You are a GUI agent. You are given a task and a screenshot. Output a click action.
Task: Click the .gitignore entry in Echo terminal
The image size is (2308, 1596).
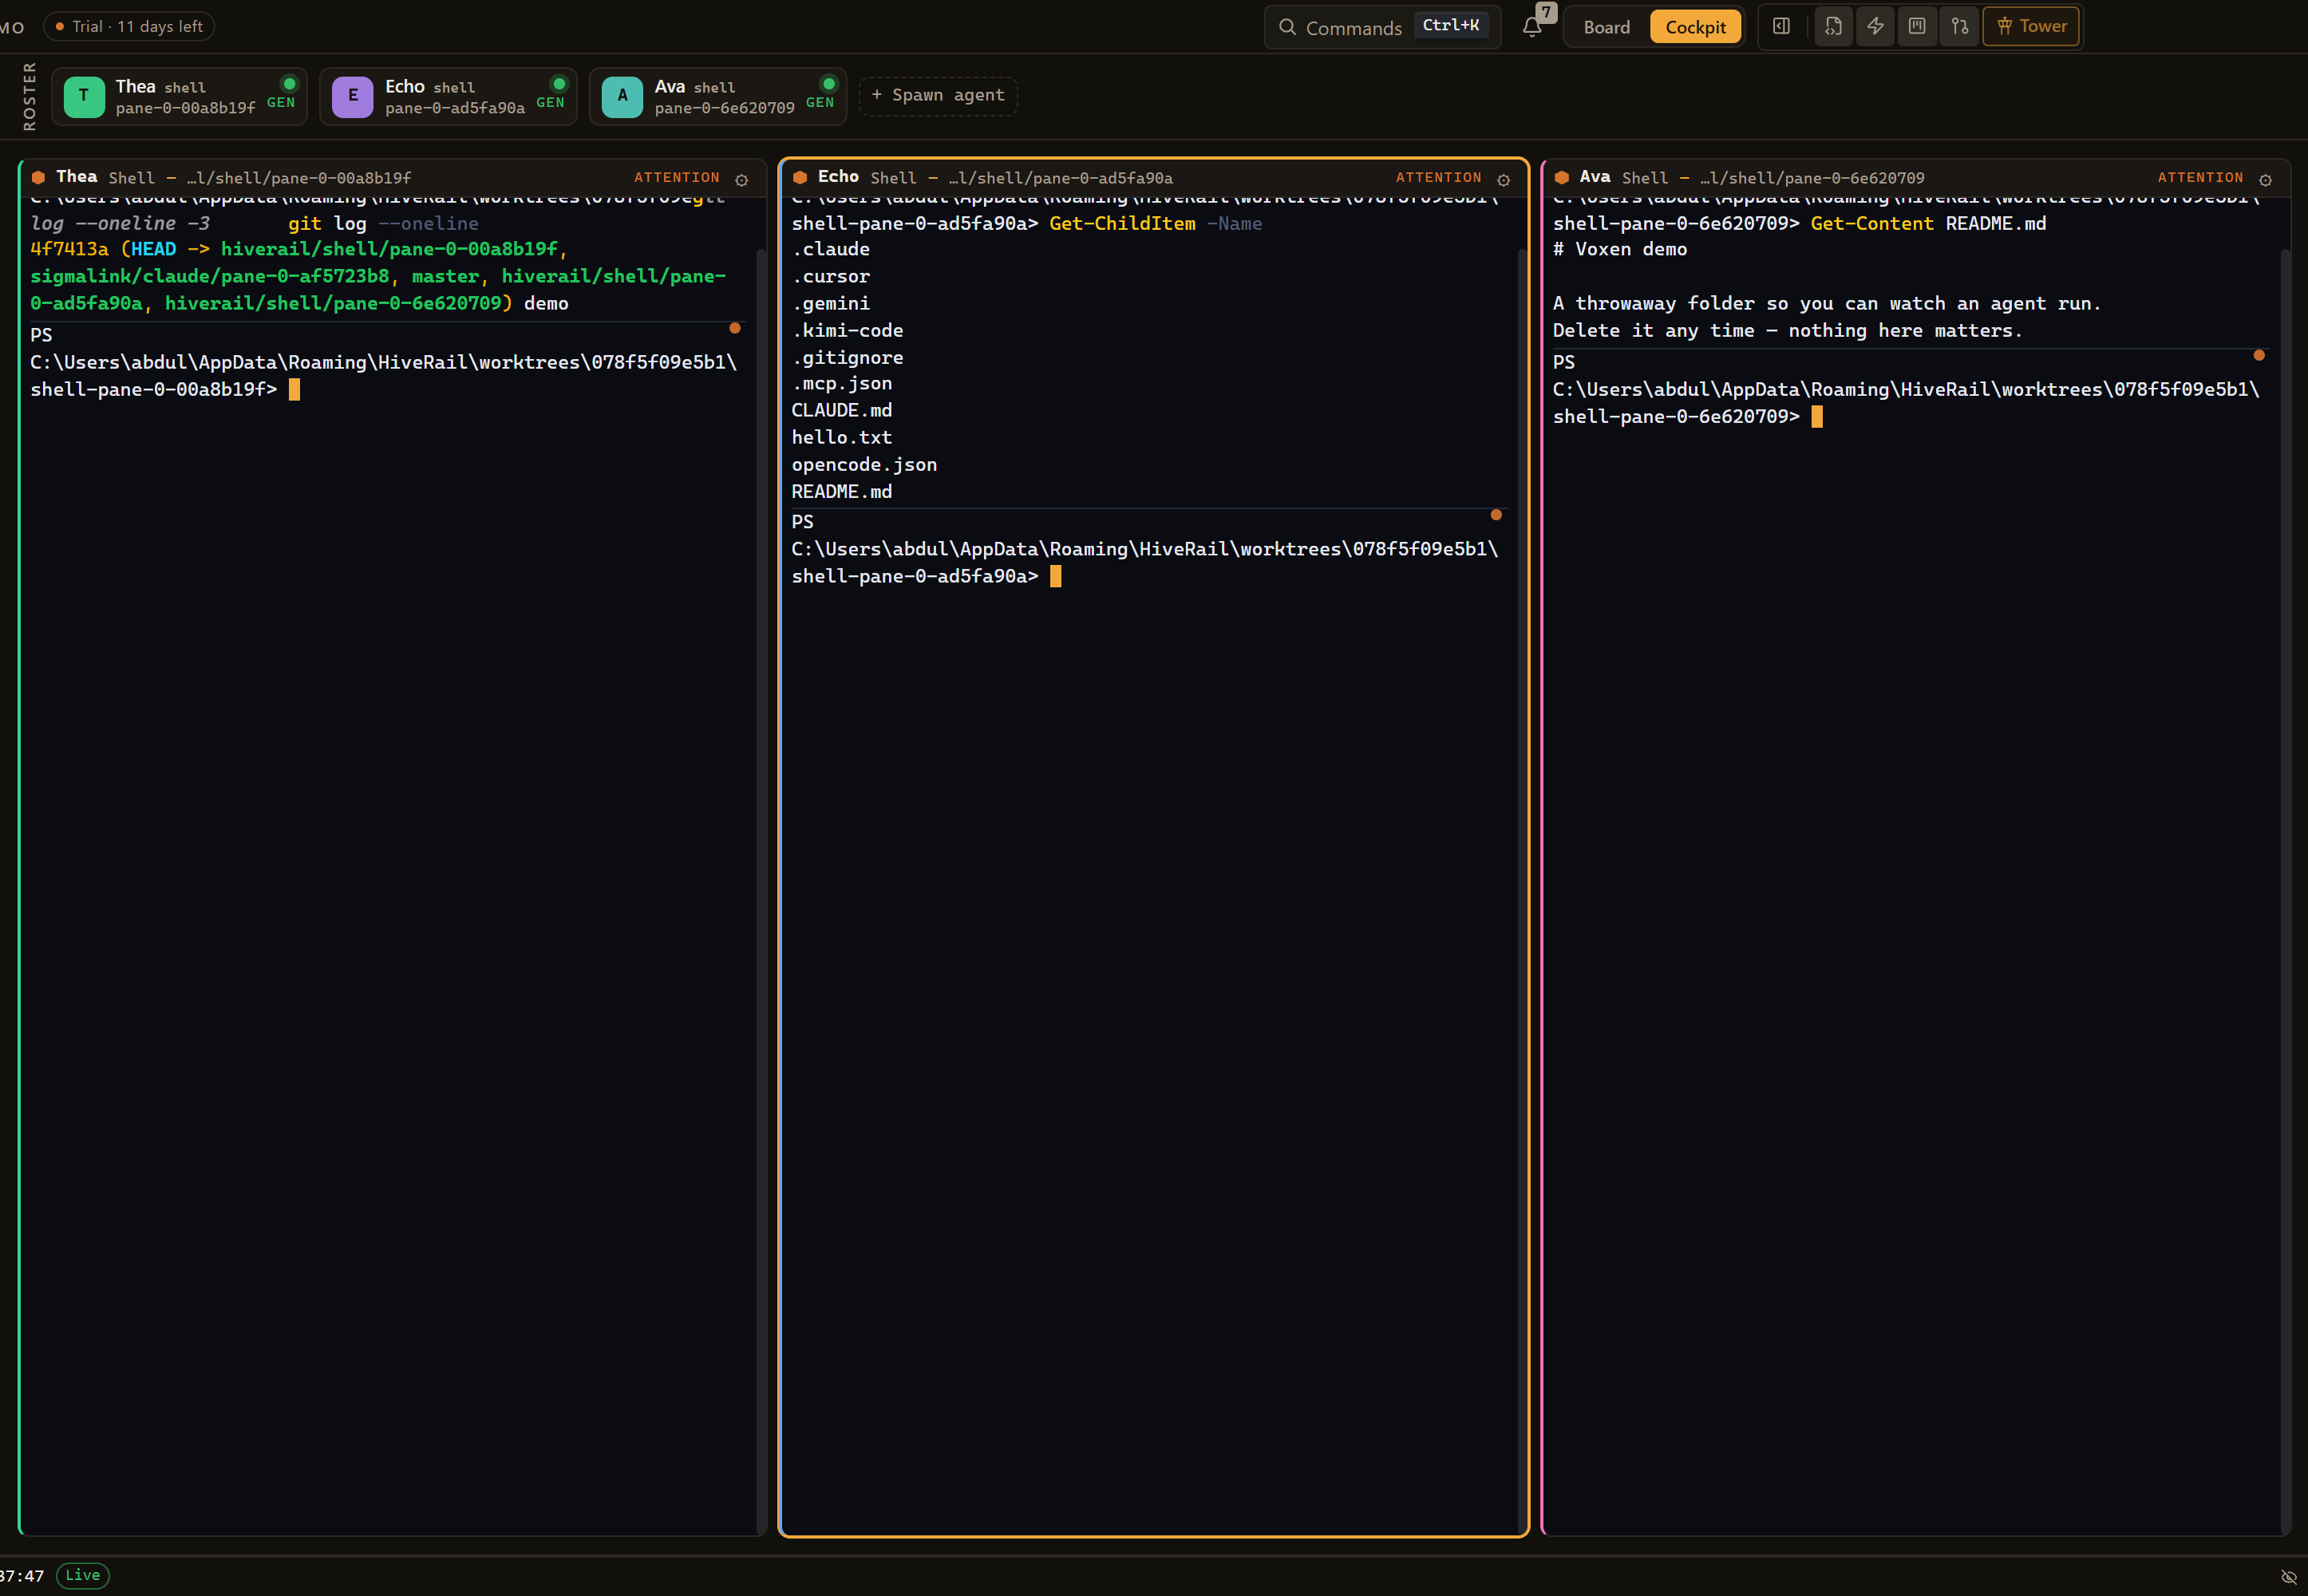[847, 358]
